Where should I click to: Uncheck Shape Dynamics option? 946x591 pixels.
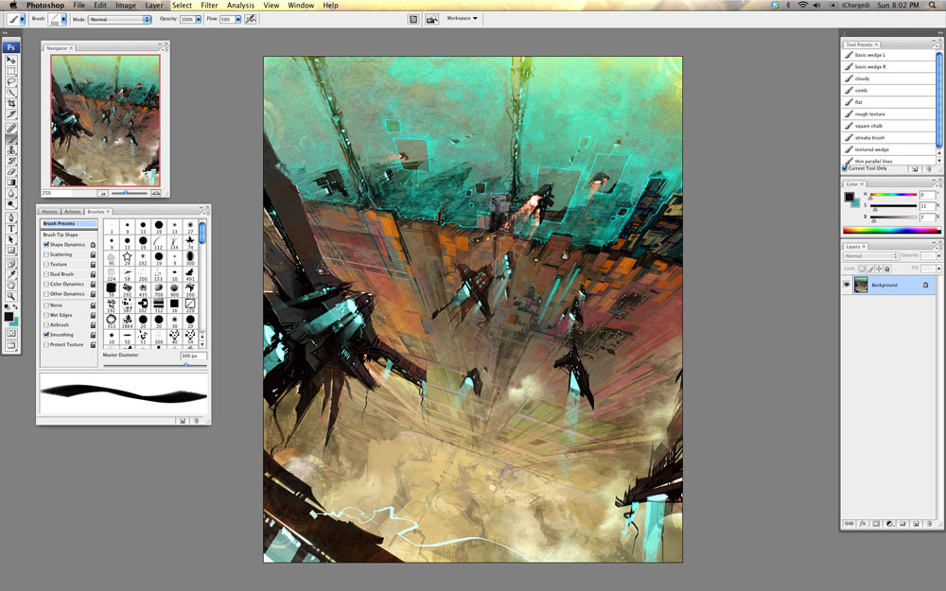point(46,245)
